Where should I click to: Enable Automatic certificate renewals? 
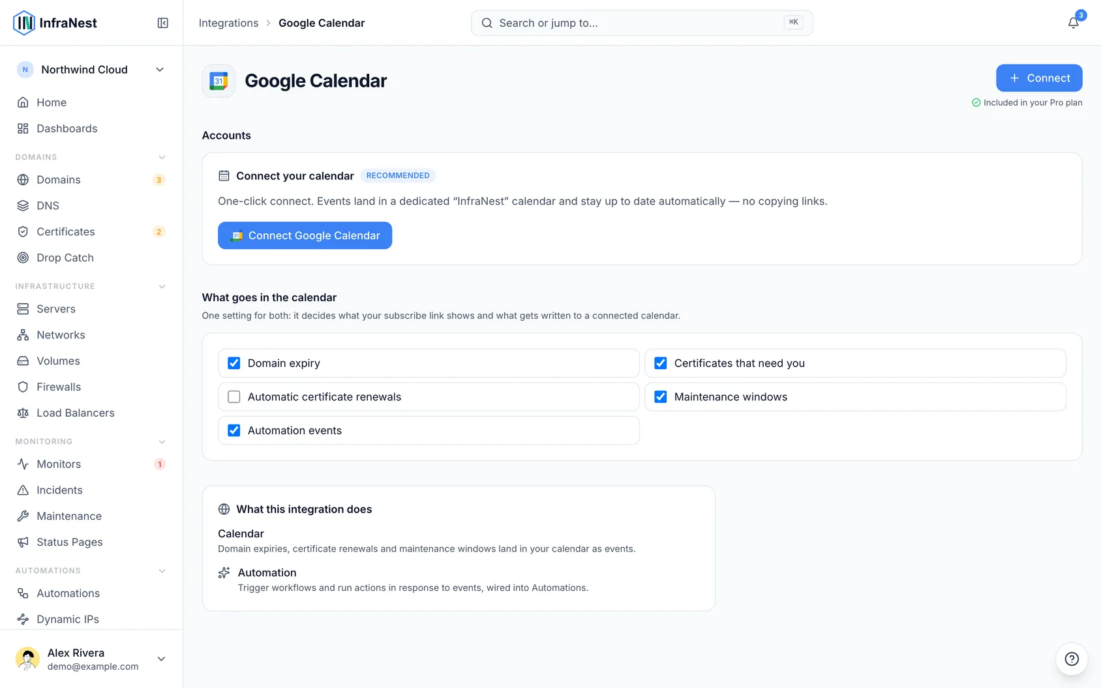tap(234, 396)
